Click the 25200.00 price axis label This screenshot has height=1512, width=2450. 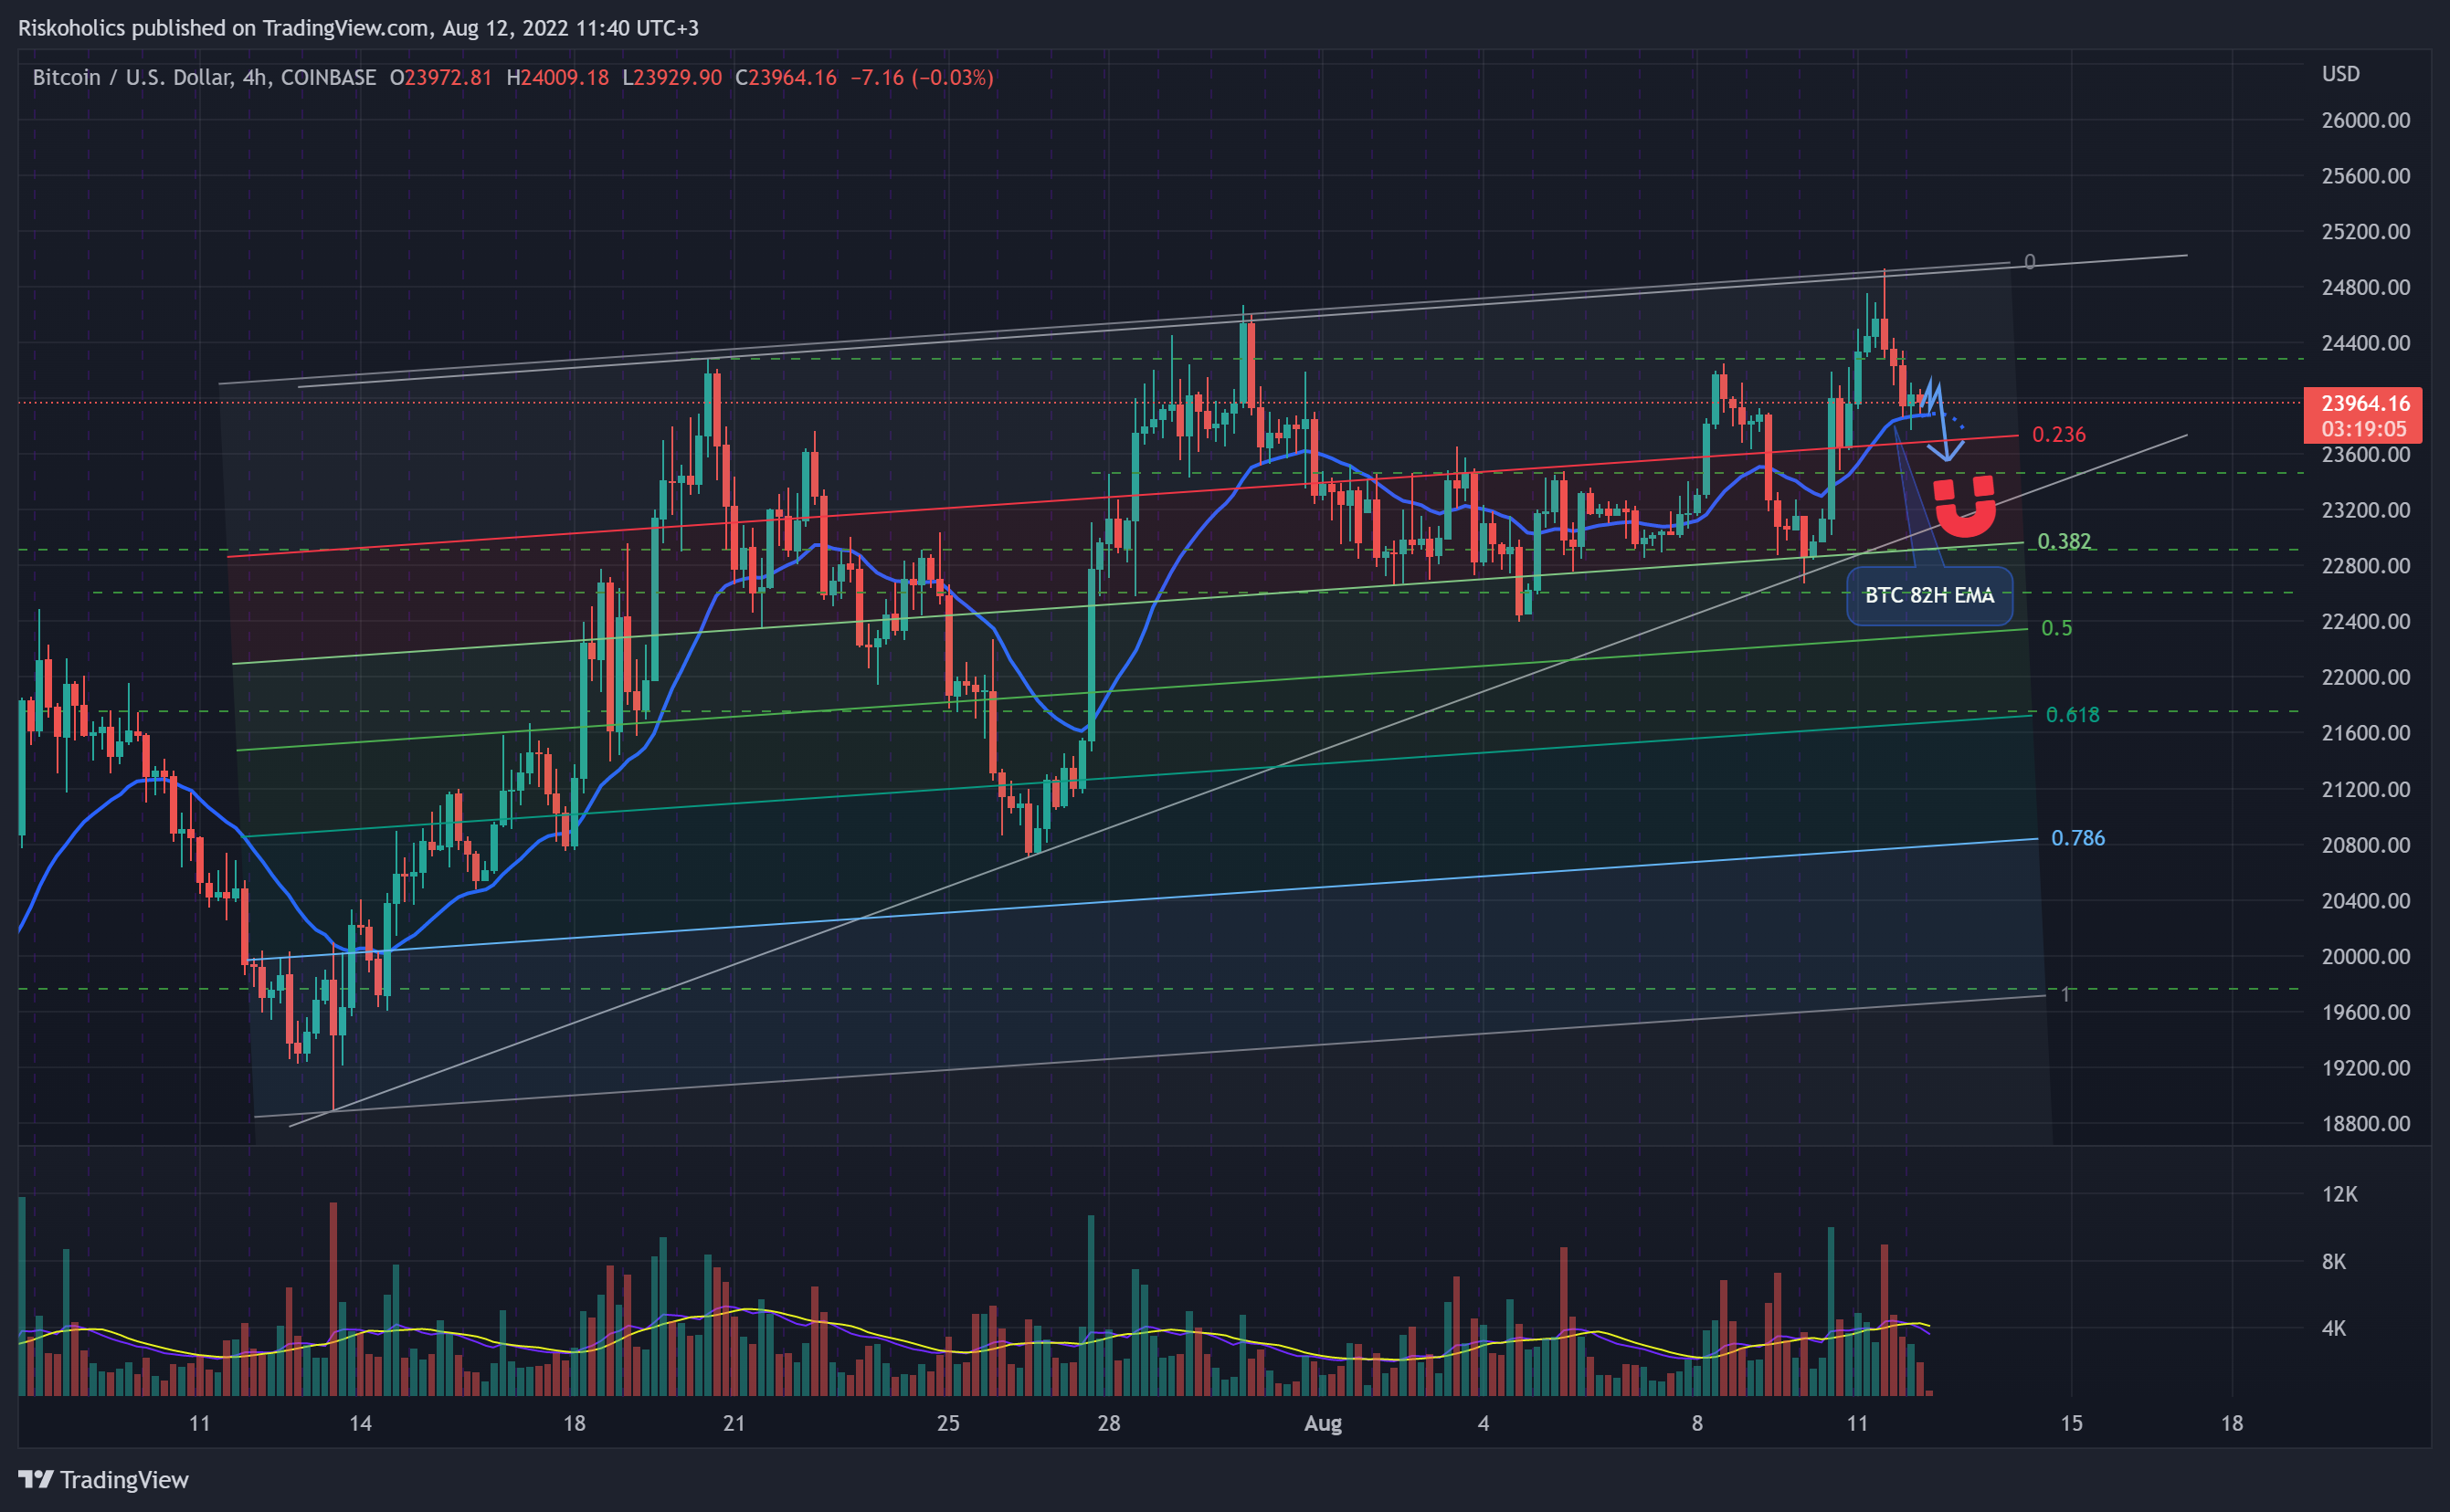(x=2365, y=231)
